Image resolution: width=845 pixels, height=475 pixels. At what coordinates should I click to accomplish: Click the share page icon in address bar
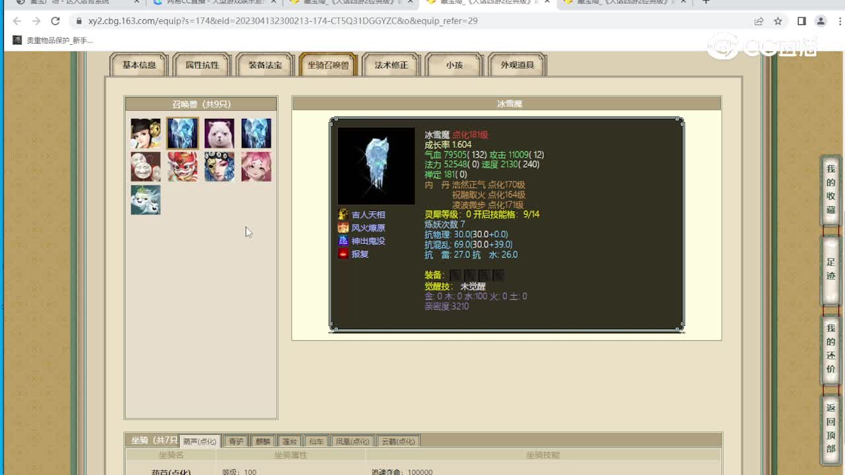click(759, 21)
